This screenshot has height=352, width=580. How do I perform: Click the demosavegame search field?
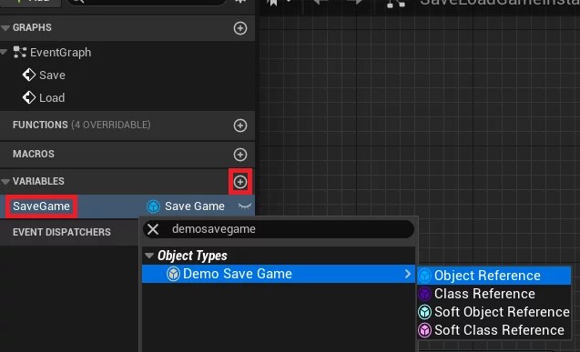(279, 229)
